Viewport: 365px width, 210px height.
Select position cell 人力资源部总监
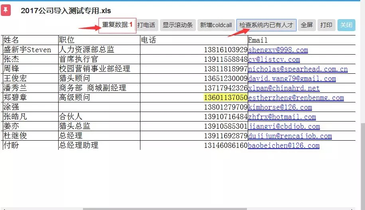tap(99, 50)
